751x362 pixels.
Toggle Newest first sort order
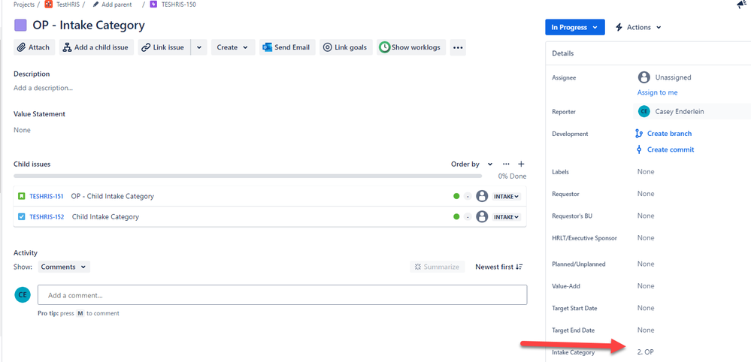point(499,267)
